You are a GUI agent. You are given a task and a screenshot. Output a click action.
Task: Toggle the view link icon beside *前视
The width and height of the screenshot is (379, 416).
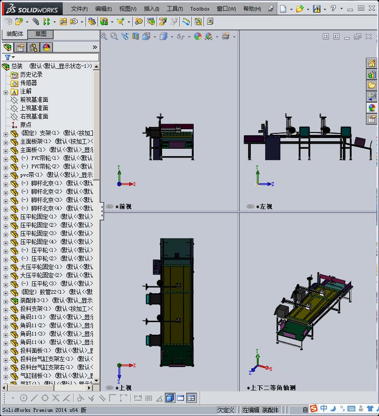point(110,206)
